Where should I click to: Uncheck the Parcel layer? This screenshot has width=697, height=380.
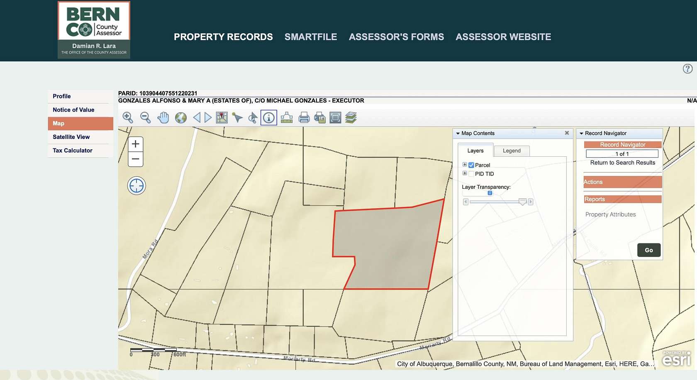pyautogui.click(x=471, y=165)
